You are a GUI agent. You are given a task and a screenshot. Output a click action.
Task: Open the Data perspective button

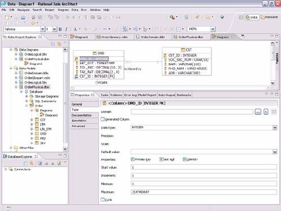pos(252,17)
